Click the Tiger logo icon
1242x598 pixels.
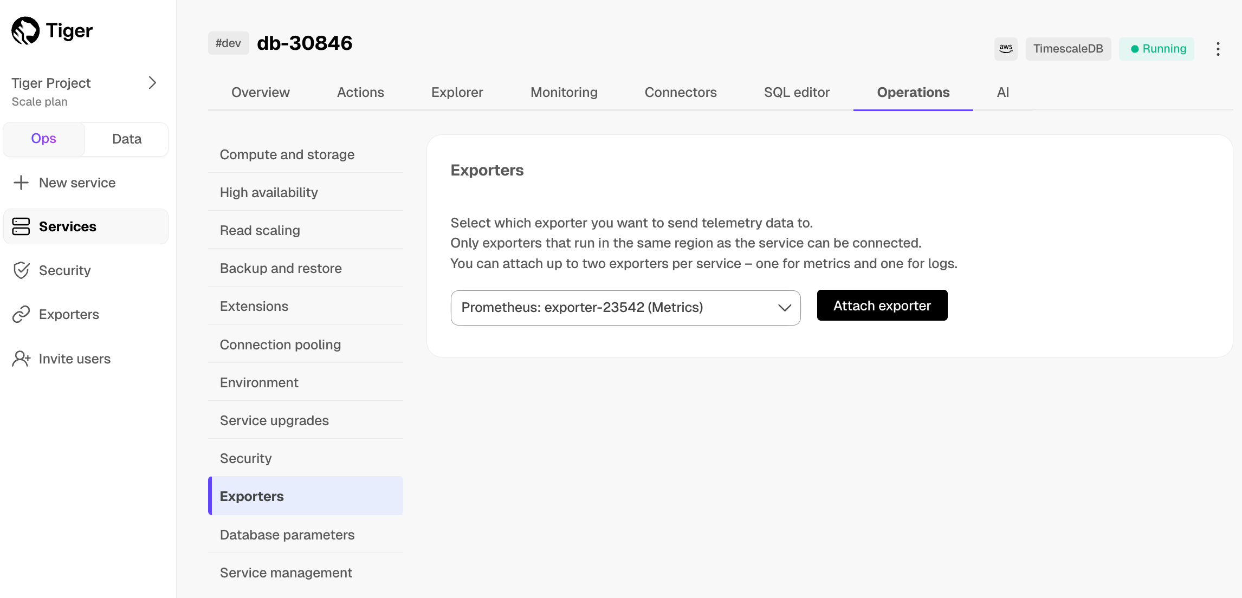[x=25, y=30]
